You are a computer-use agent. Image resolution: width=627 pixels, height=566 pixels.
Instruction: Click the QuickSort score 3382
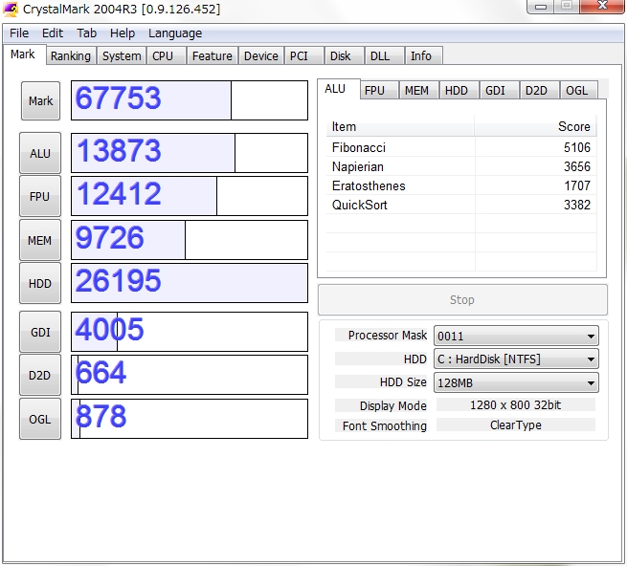tap(577, 205)
